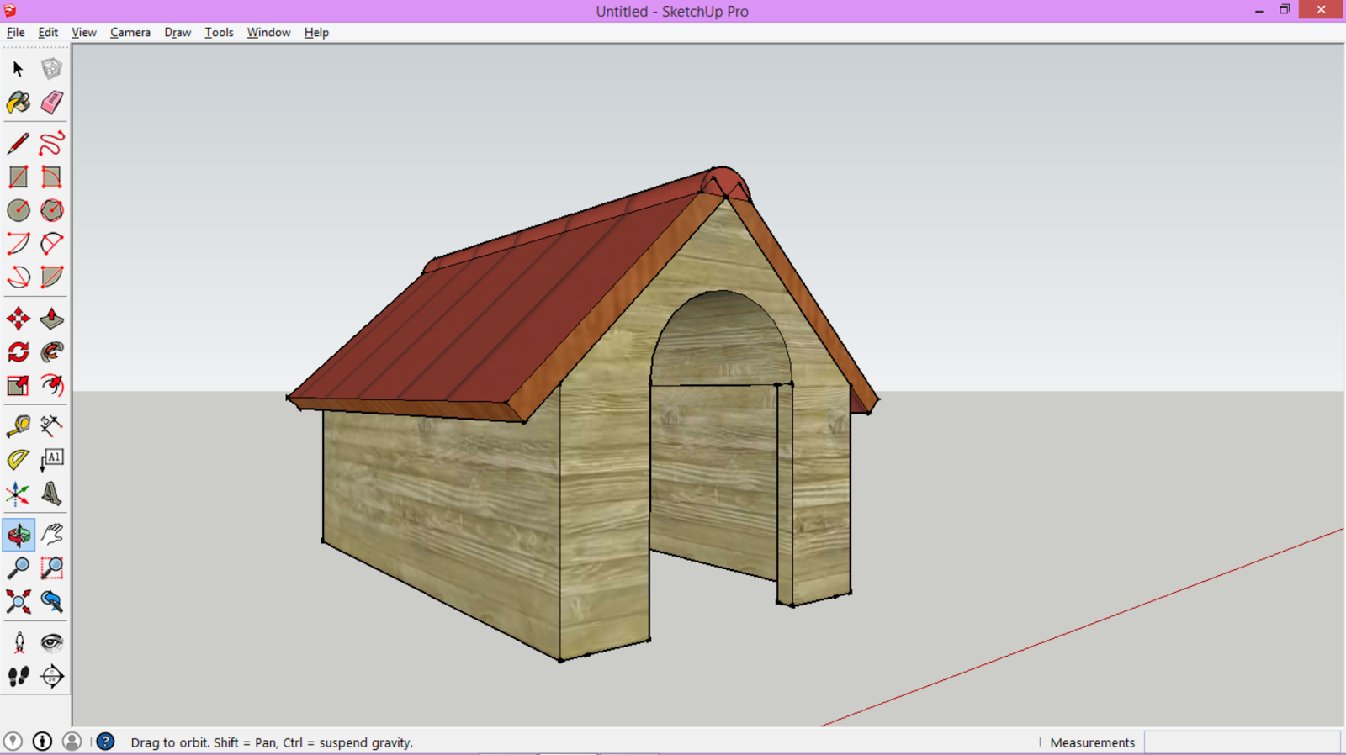Open the Edit menu

pyautogui.click(x=48, y=32)
